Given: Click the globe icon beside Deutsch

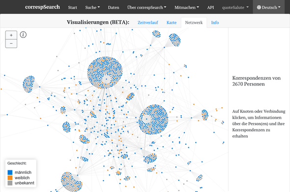Looking at the screenshot, I should coord(259,7).
